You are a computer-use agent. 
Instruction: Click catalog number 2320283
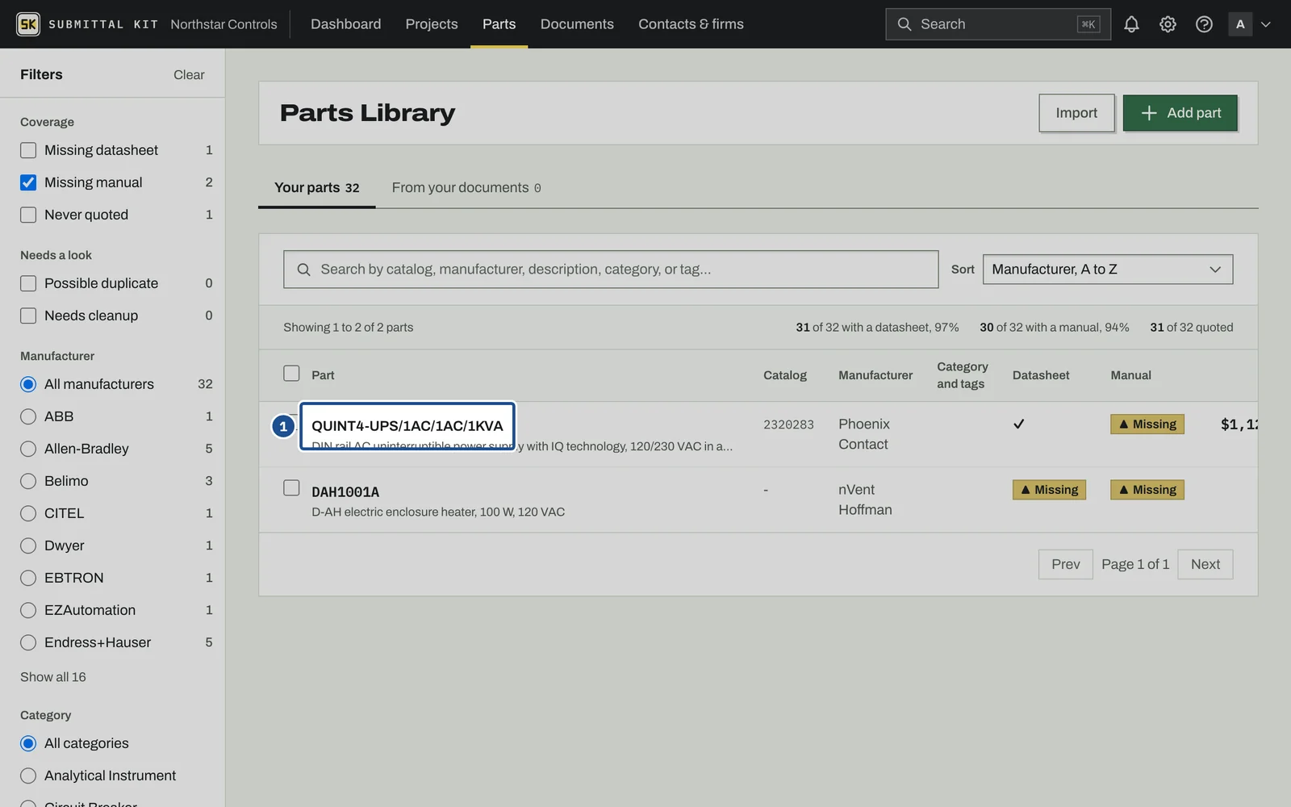(x=788, y=424)
